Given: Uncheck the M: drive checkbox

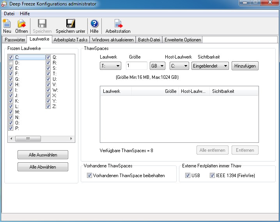Looking at the screenshot, I should (11, 112).
